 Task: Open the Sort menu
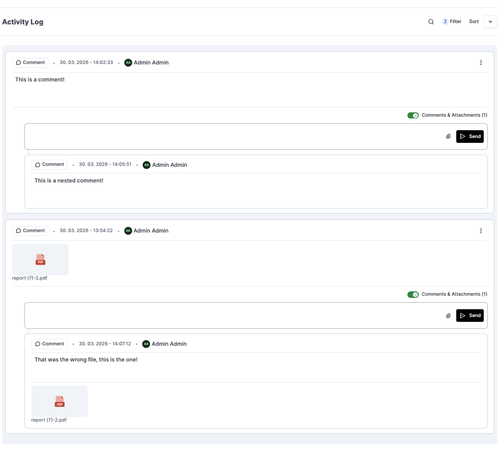tap(474, 22)
